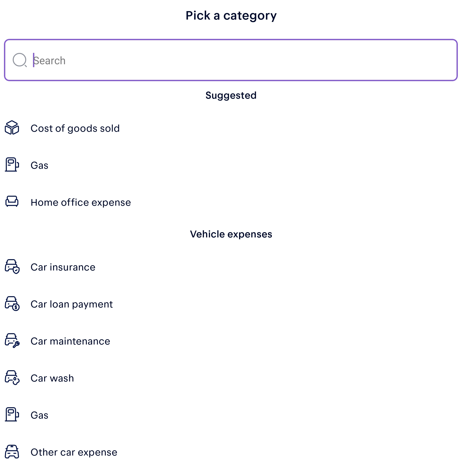Select Car maintenance category
This screenshot has width=461, height=464.
70,341
